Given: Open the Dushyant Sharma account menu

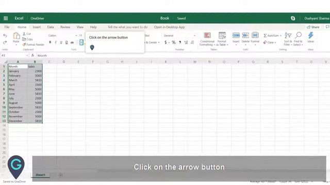Looking at the screenshot, I should point(317,18).
